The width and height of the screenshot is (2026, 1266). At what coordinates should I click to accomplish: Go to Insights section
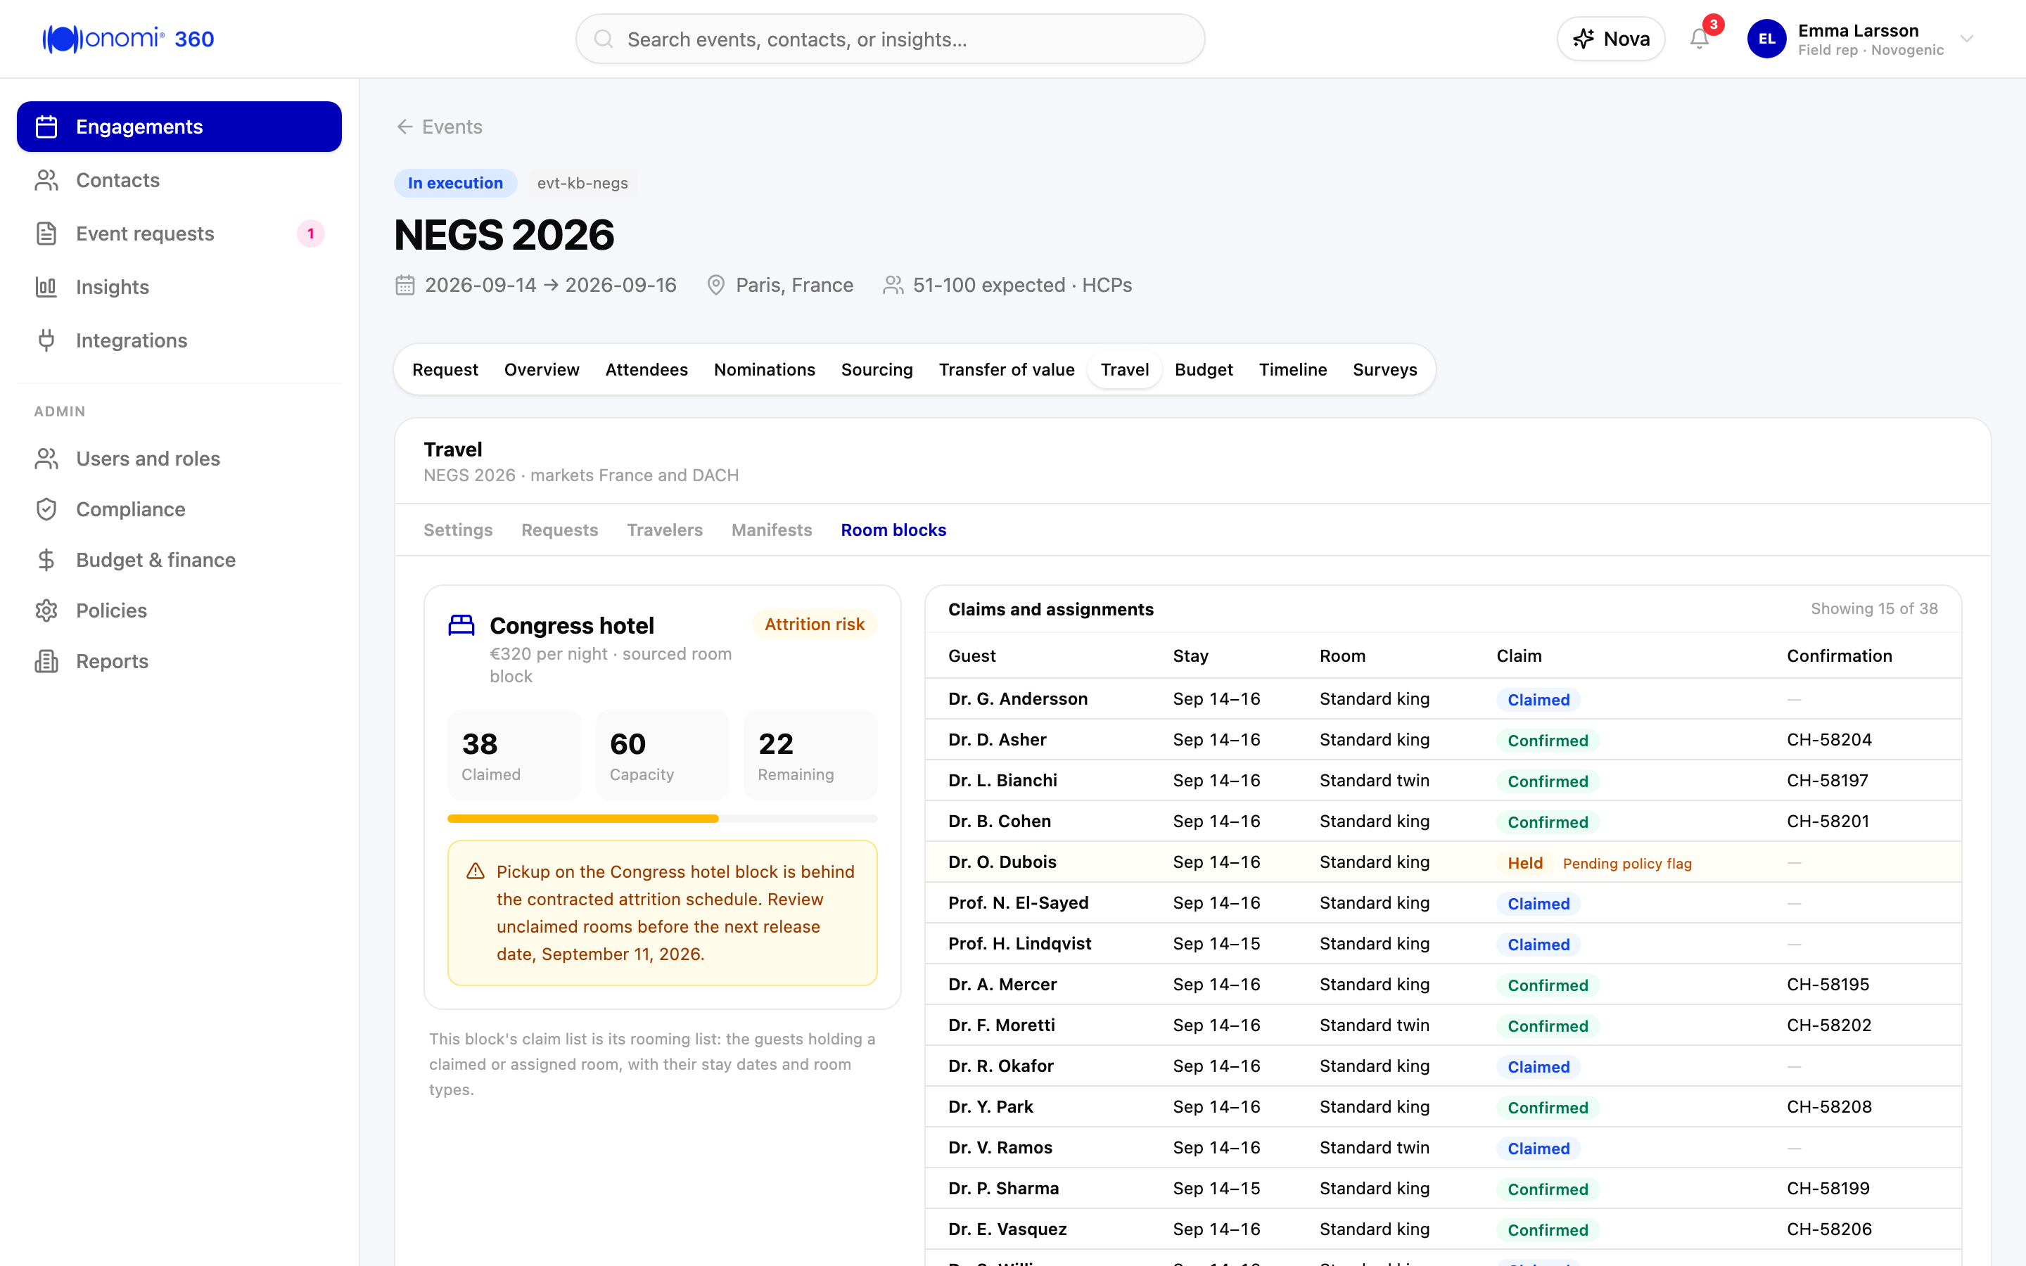point(179,287)
